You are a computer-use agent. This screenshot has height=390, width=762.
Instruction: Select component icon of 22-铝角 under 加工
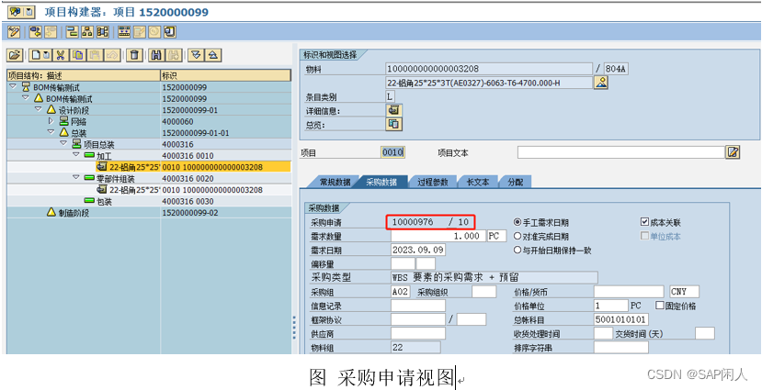point(102,167)
